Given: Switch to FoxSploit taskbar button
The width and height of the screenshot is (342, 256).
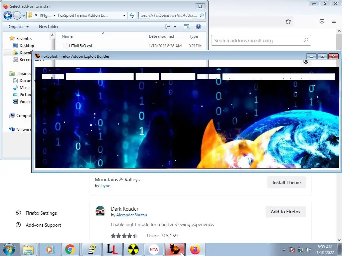Looking at the screenshot, I should [x=174, y=249].
